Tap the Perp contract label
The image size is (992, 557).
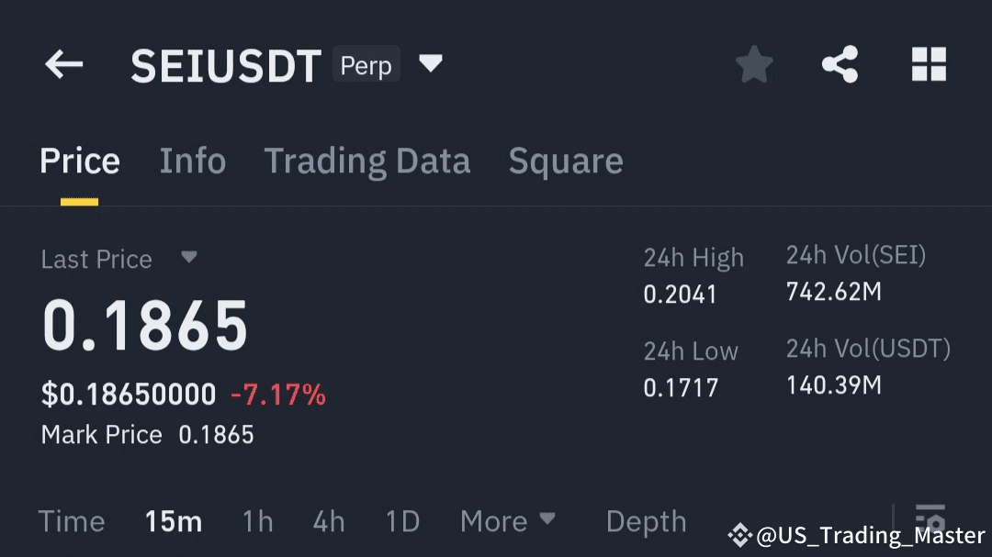[366, 65]
